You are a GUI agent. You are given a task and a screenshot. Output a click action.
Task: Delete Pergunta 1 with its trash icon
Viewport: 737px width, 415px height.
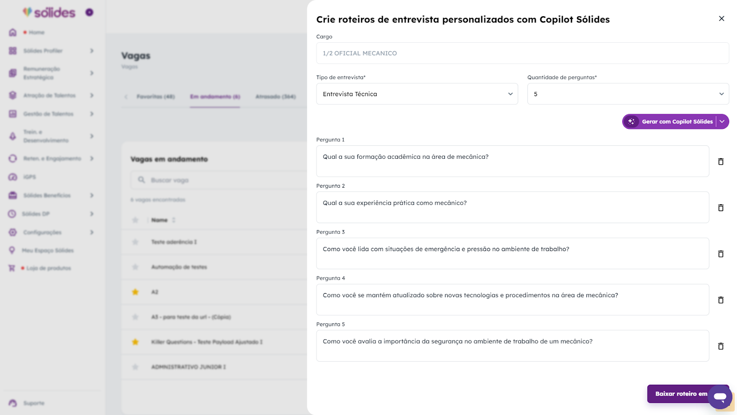click(x=721, y=161)
